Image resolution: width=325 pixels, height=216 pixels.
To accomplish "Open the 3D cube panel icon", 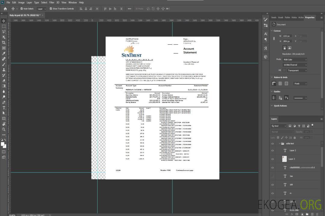I will pos(265,57).
